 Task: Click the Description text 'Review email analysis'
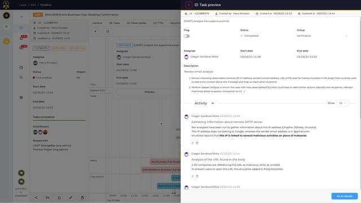(199, 72)
